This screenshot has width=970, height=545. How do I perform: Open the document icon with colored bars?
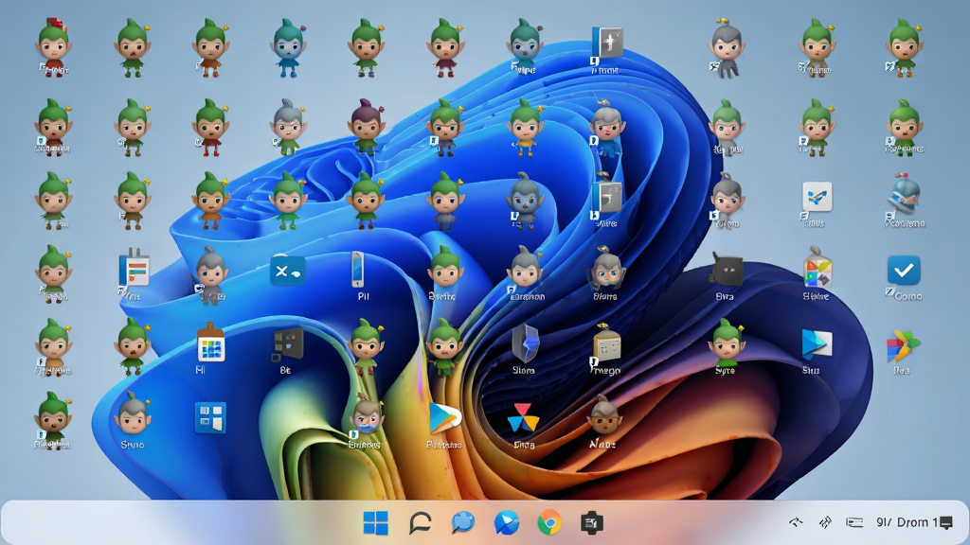pos(134,270)
